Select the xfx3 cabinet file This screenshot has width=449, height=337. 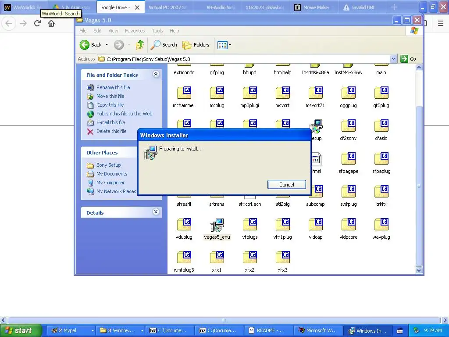[x=283, y=262]
